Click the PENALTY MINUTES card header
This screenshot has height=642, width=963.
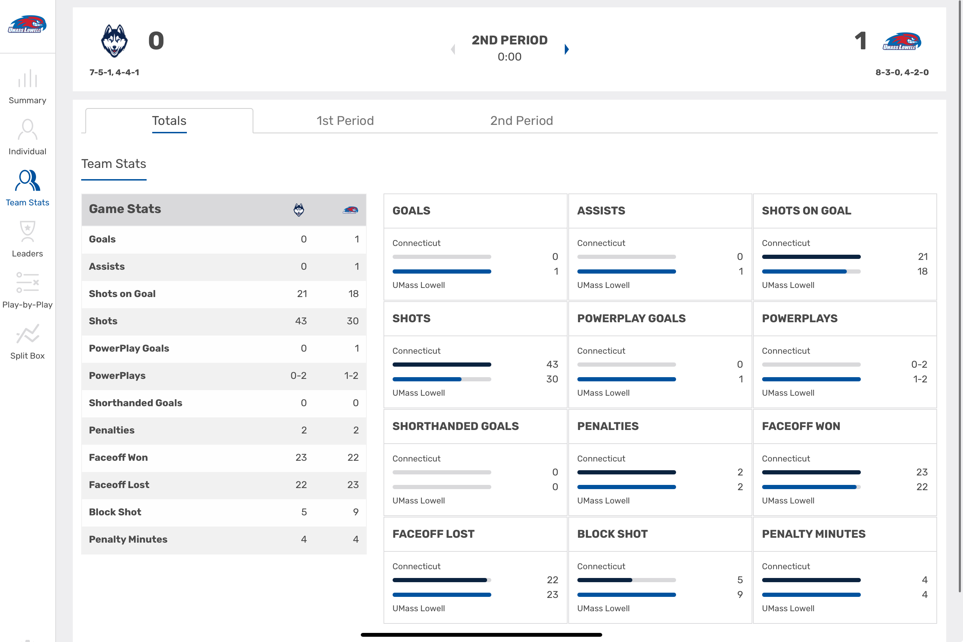(845, 534)
